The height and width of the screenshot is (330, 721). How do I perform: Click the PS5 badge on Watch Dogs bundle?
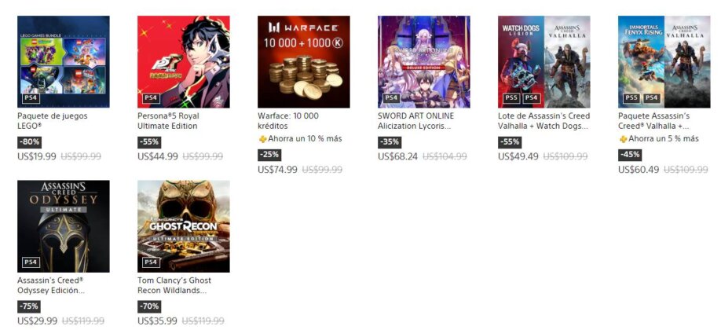511,98
